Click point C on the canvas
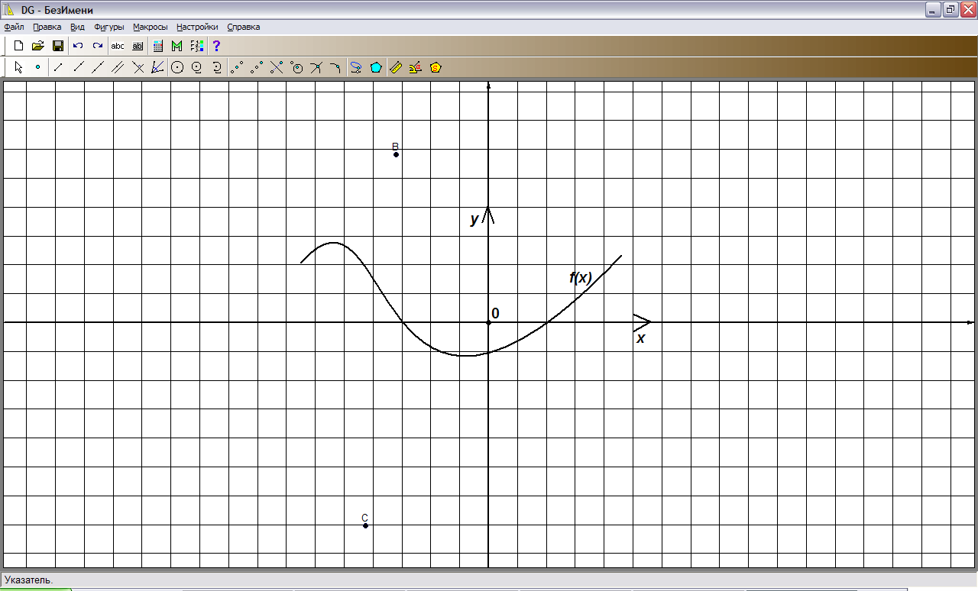 coord(365,525)
